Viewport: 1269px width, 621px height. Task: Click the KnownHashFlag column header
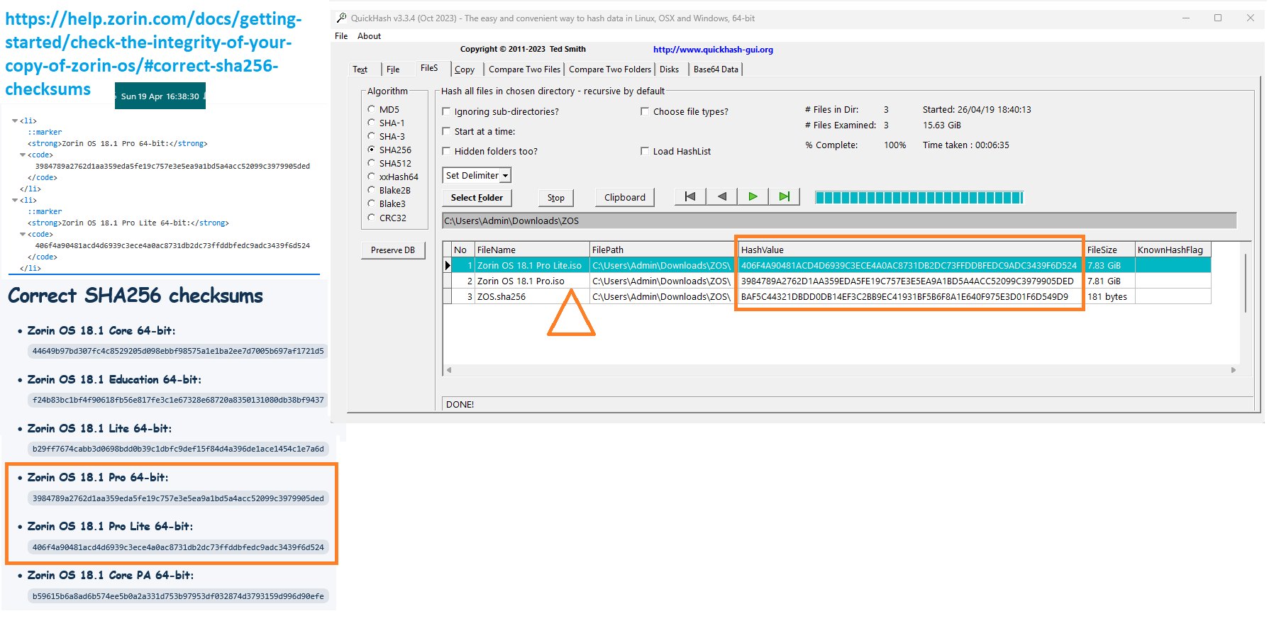coord(1173,250)
